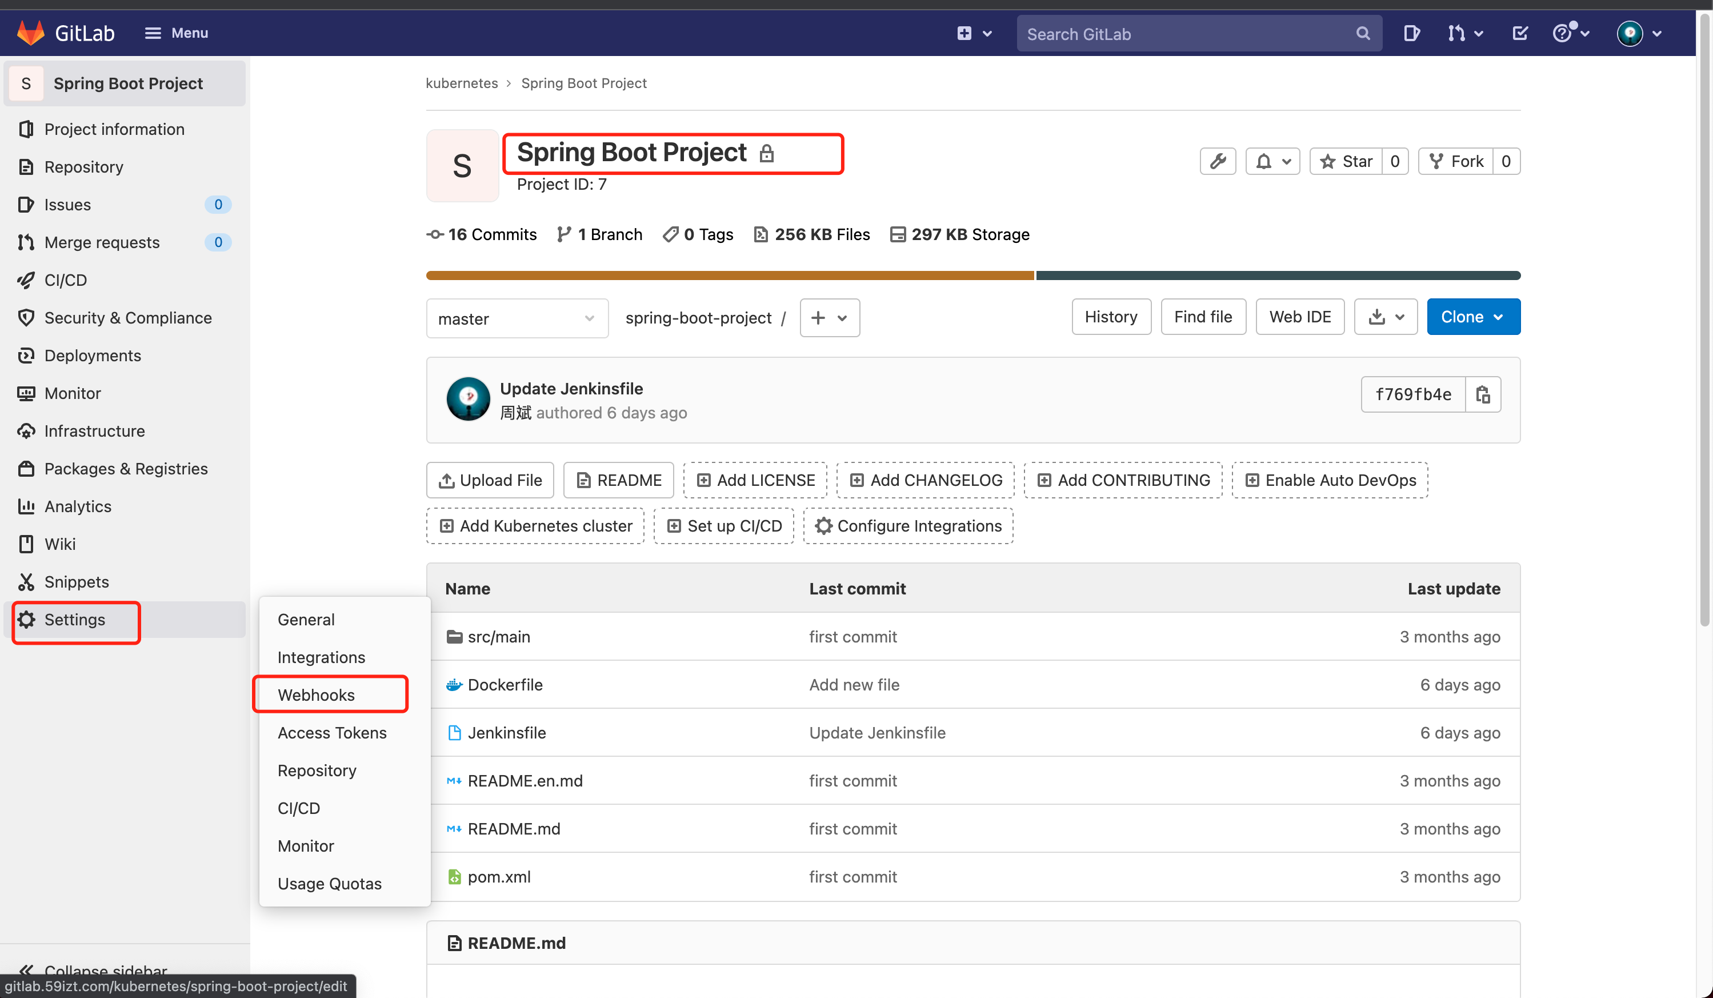Click the Update Jenkinsfile commit title
This screenshot has height=998, width=1713.
[571, 388]
